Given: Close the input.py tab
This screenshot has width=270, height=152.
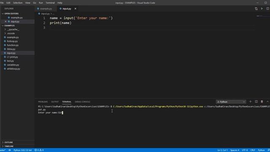Looking at the screenshot, I should [x=75, y=8].
